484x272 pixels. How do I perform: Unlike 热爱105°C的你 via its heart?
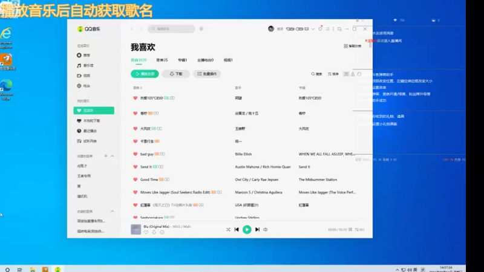point(135,98)
